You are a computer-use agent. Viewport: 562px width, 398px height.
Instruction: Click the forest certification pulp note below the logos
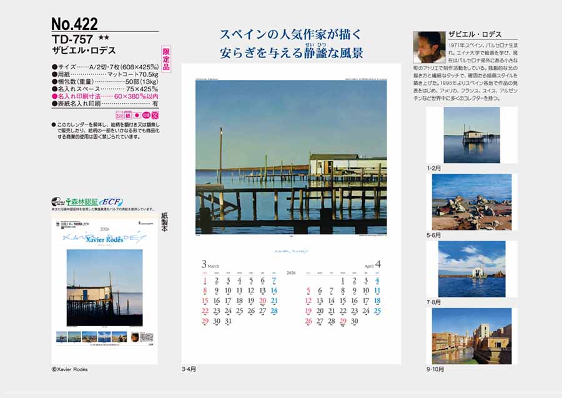(x=103, y=209)
